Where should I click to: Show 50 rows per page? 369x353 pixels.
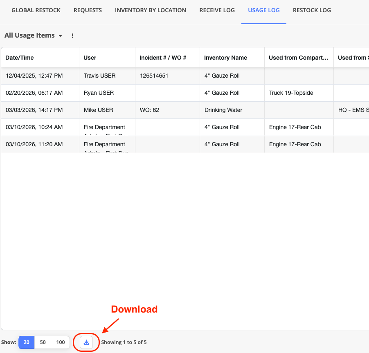point(43,342)
